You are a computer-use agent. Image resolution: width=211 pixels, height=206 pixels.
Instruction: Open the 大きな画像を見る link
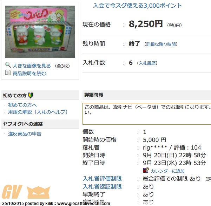32,66
